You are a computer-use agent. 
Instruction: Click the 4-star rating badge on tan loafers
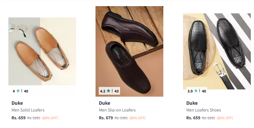pos(20,91)
